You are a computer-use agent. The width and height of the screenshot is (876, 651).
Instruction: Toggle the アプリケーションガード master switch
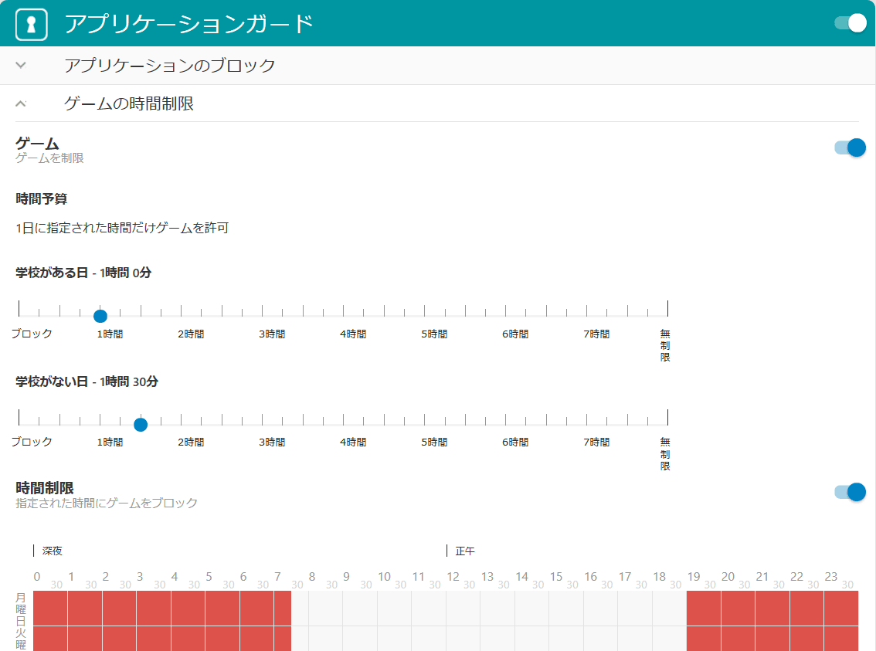850,23
